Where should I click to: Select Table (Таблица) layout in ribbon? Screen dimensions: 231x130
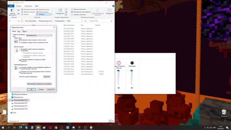pos(43,14)
